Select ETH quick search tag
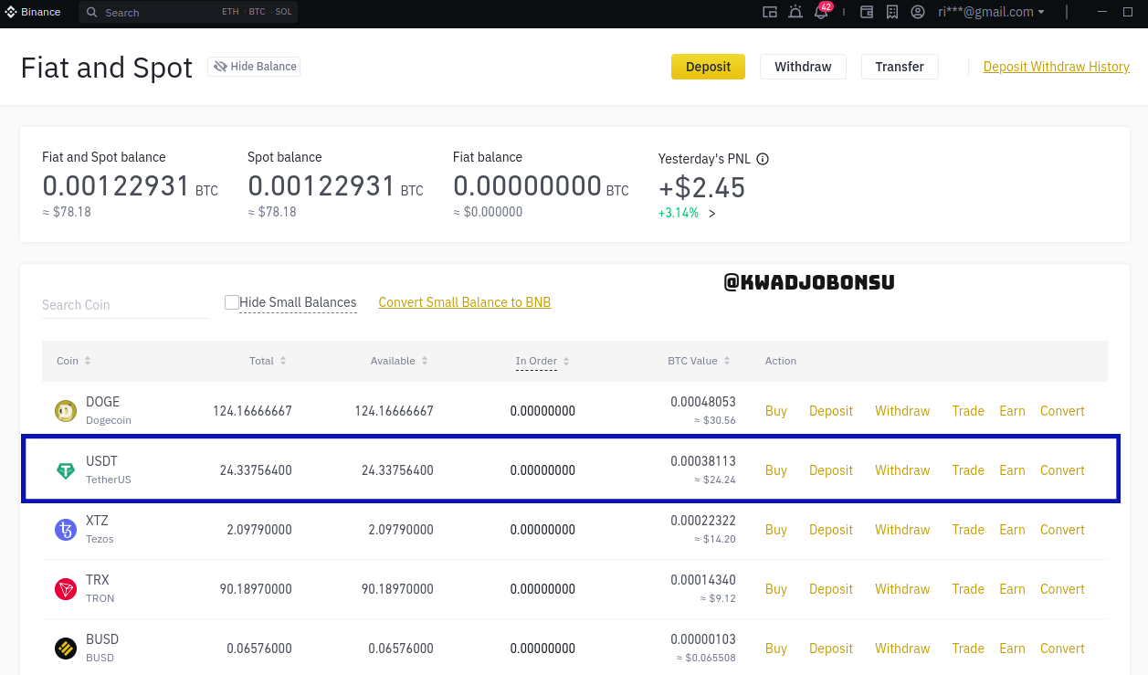 tap(230, 13)
